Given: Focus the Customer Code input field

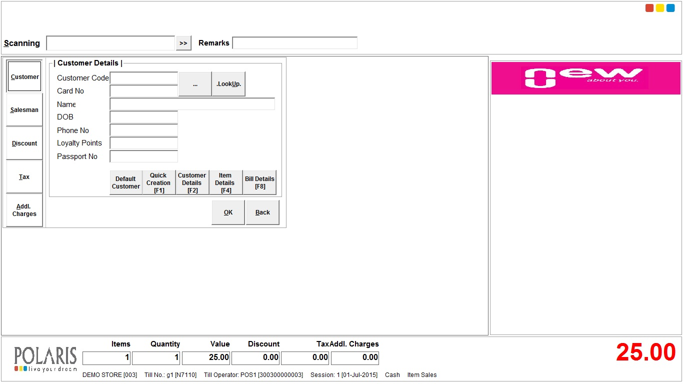Looking at the screenshot, I should [x=144, y=78].
